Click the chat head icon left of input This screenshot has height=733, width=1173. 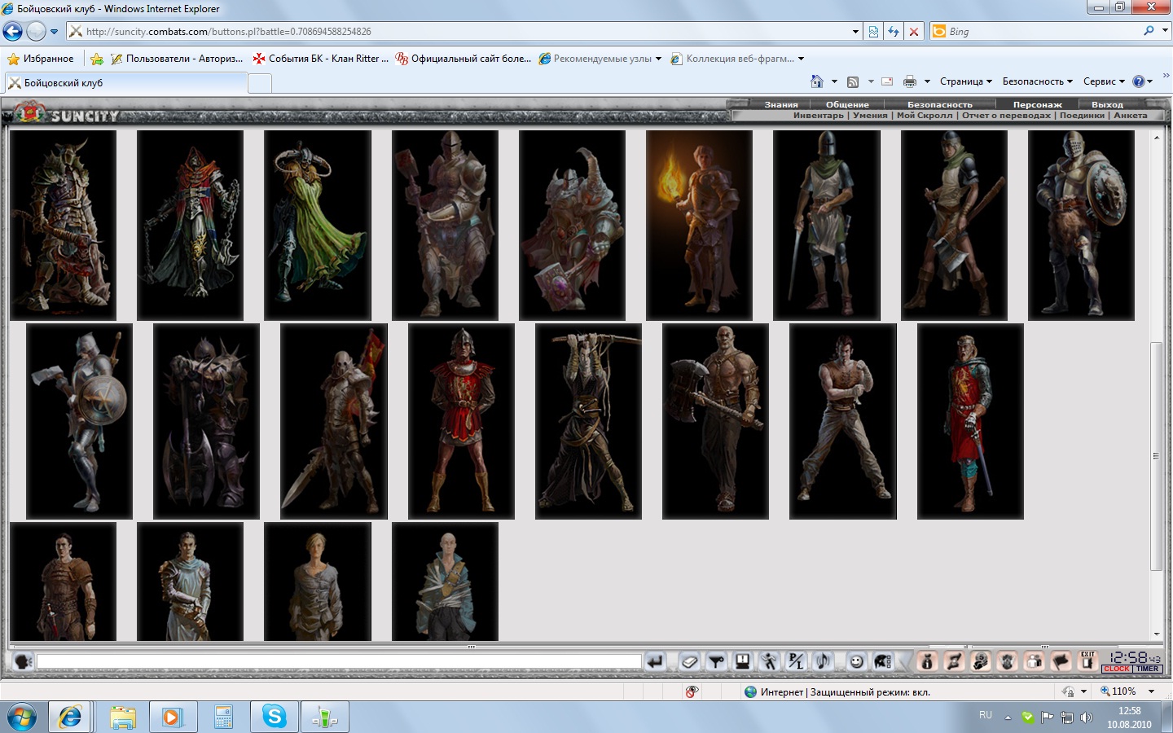coord(24,661)
